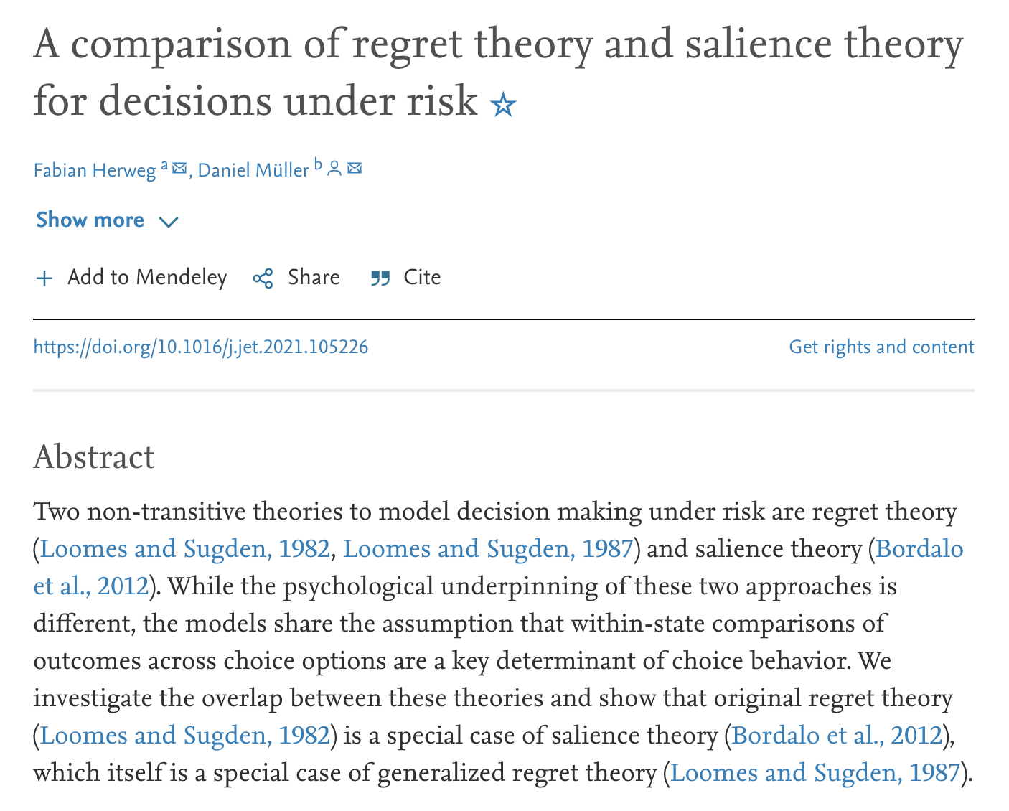Click envelope icon next to Fabian Herweg
Viewport: 1009px width, 811px height.
click(179, 169)
